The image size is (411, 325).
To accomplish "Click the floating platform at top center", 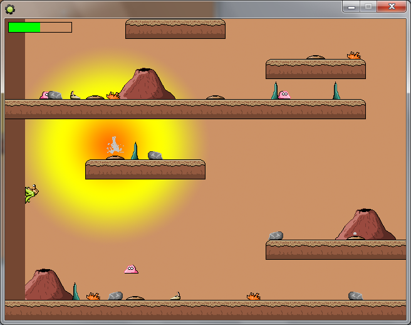I will [x=175, y=29].
